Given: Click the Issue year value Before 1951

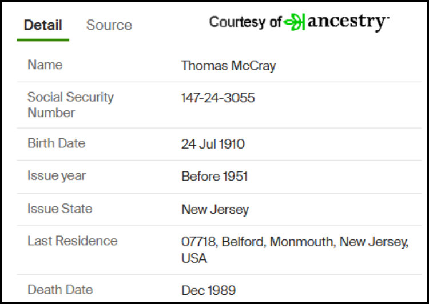Looking at the screenshot, I should [x=214, y=177].
